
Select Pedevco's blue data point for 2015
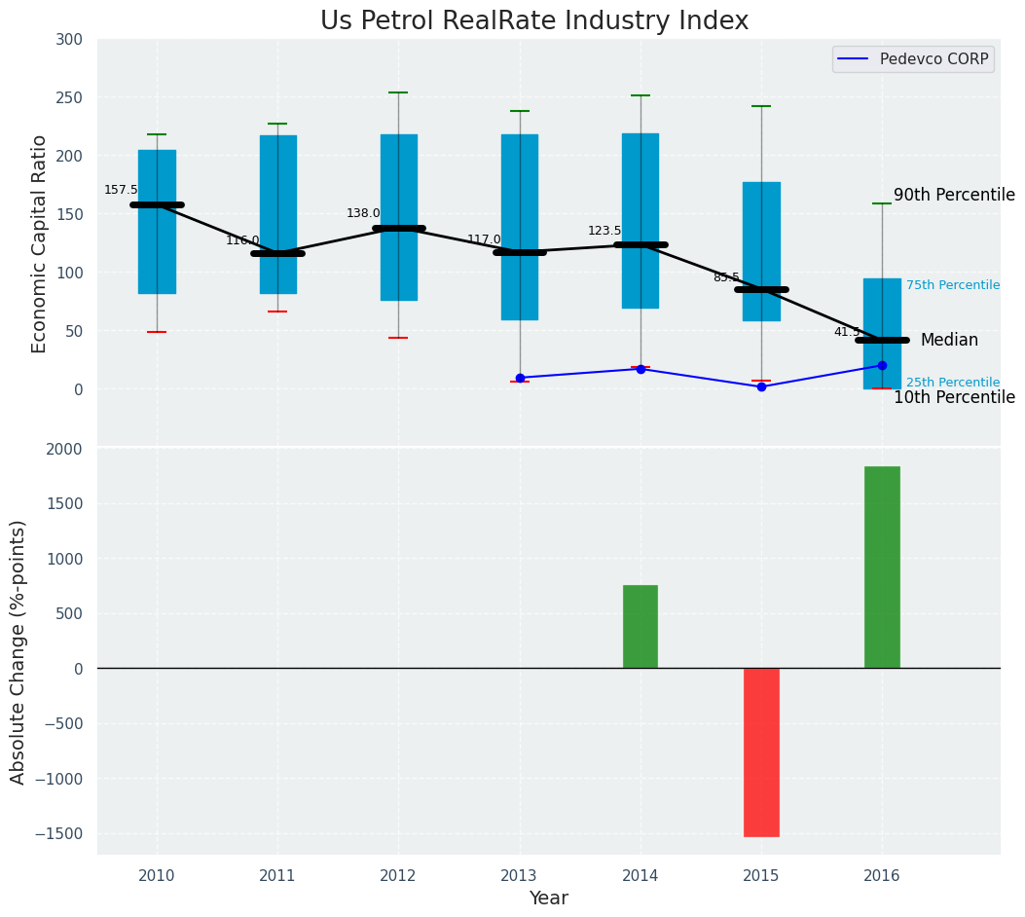click(761, 386)
